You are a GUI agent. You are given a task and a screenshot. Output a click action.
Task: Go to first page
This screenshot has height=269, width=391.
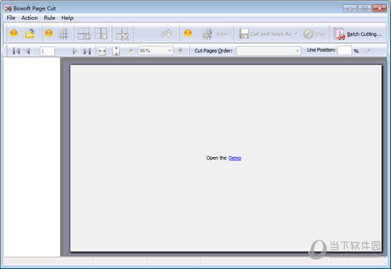16,51
